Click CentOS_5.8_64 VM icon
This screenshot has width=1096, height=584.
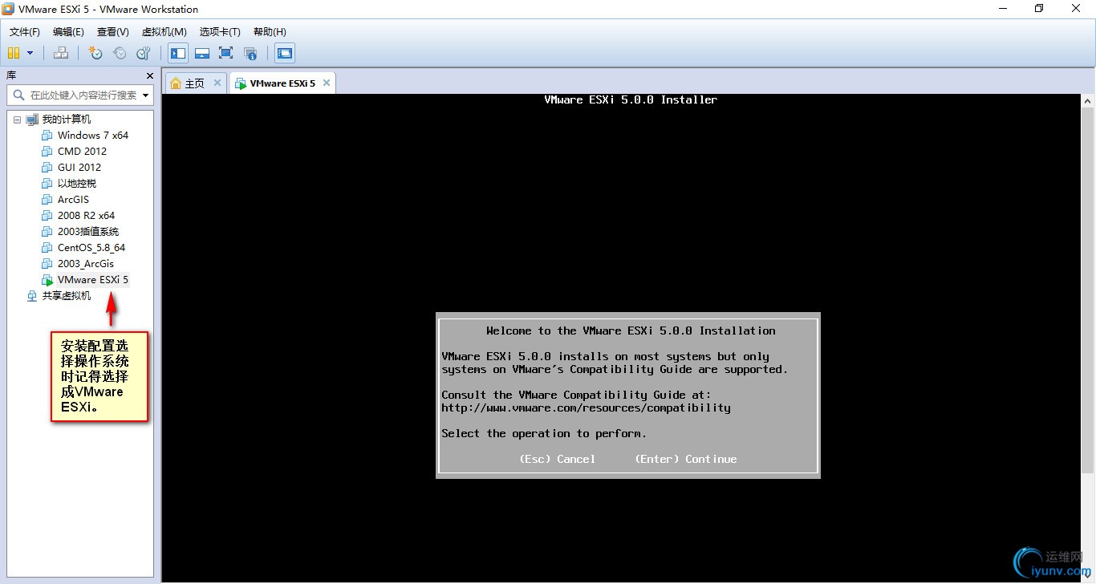47,248
